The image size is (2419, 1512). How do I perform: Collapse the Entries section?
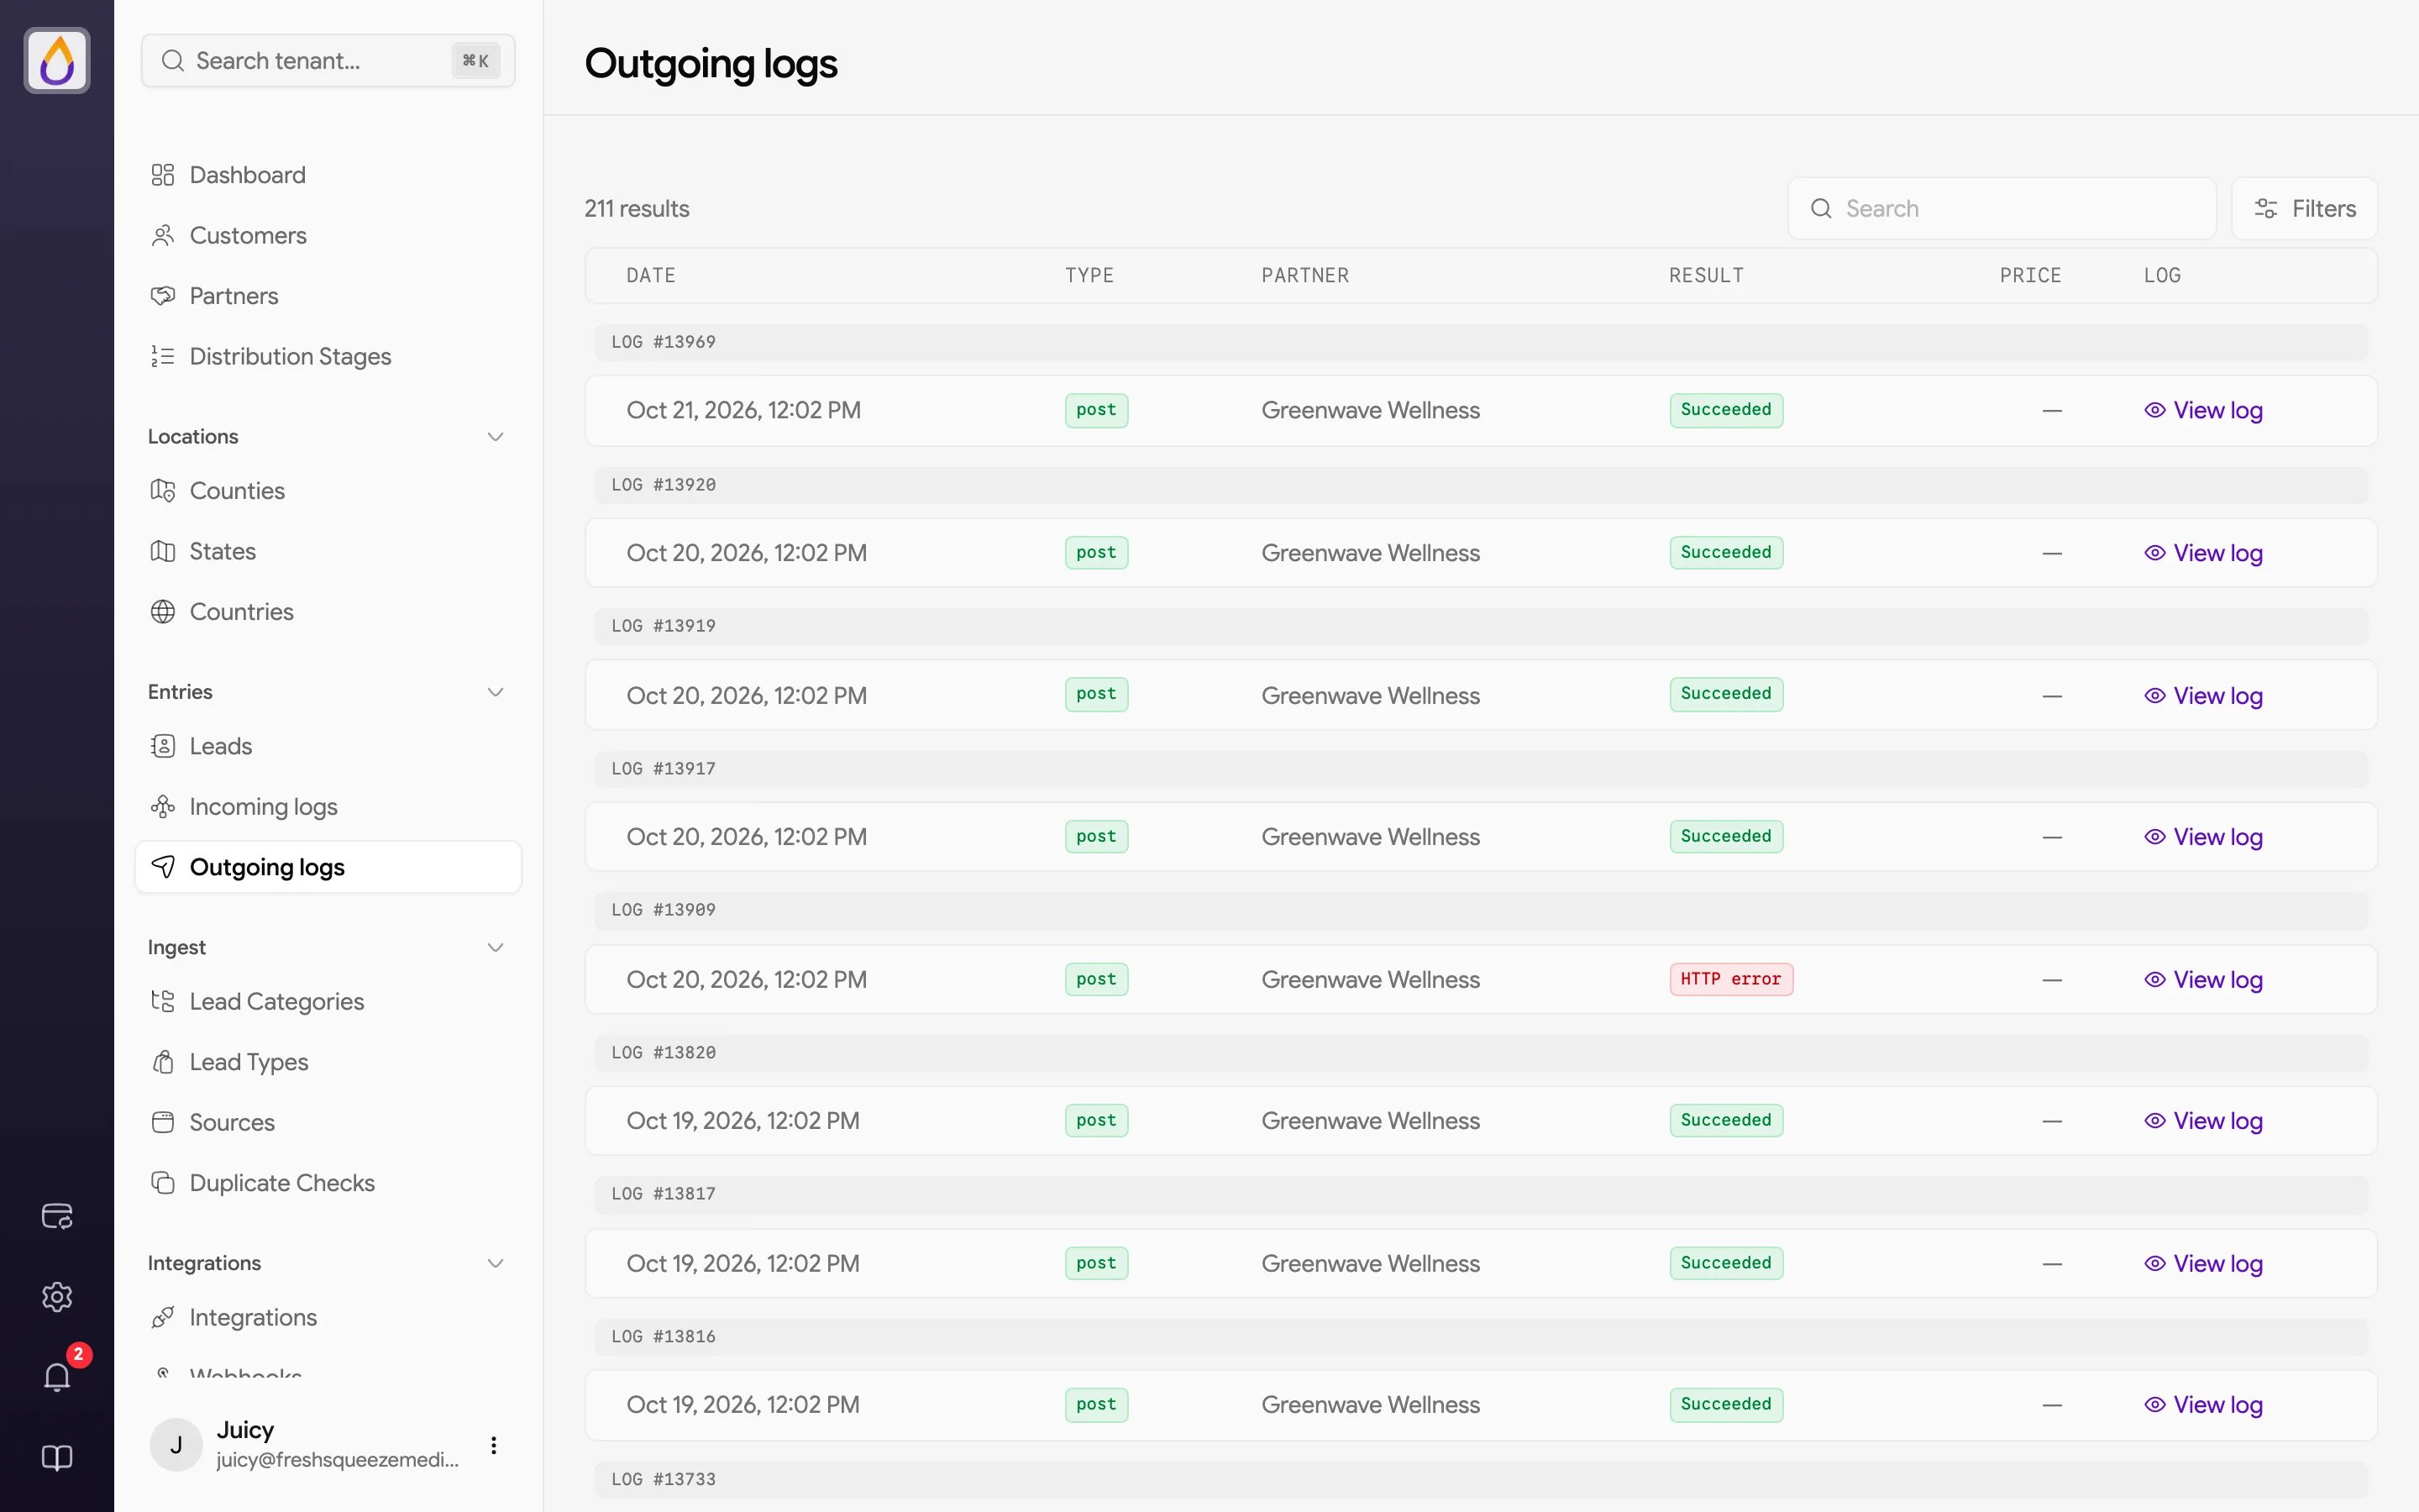pyautogui.click(x=495, y=692)
